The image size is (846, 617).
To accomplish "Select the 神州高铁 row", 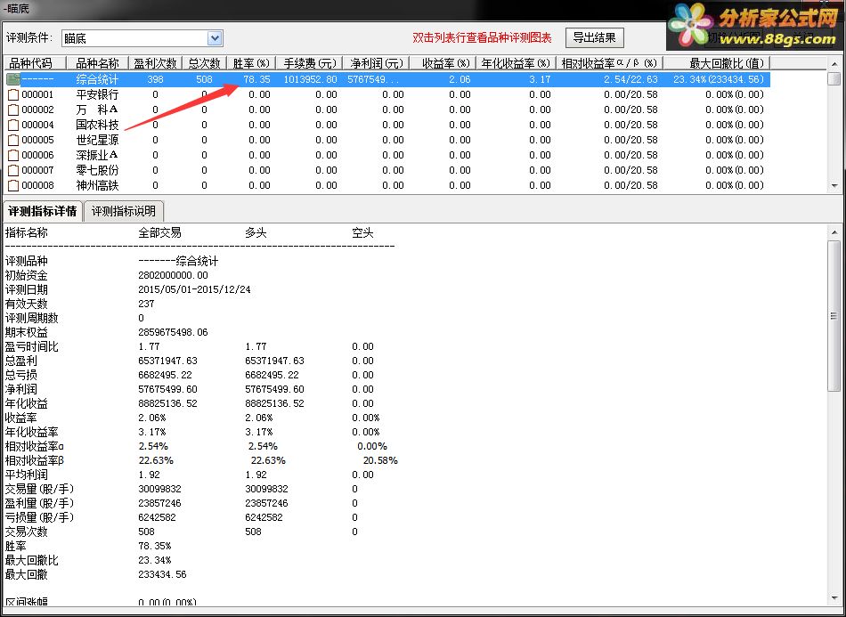I will [386, 185].
